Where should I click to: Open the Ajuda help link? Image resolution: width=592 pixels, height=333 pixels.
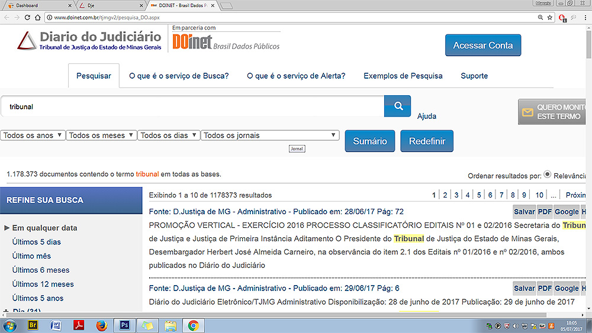tap(427, 116)
